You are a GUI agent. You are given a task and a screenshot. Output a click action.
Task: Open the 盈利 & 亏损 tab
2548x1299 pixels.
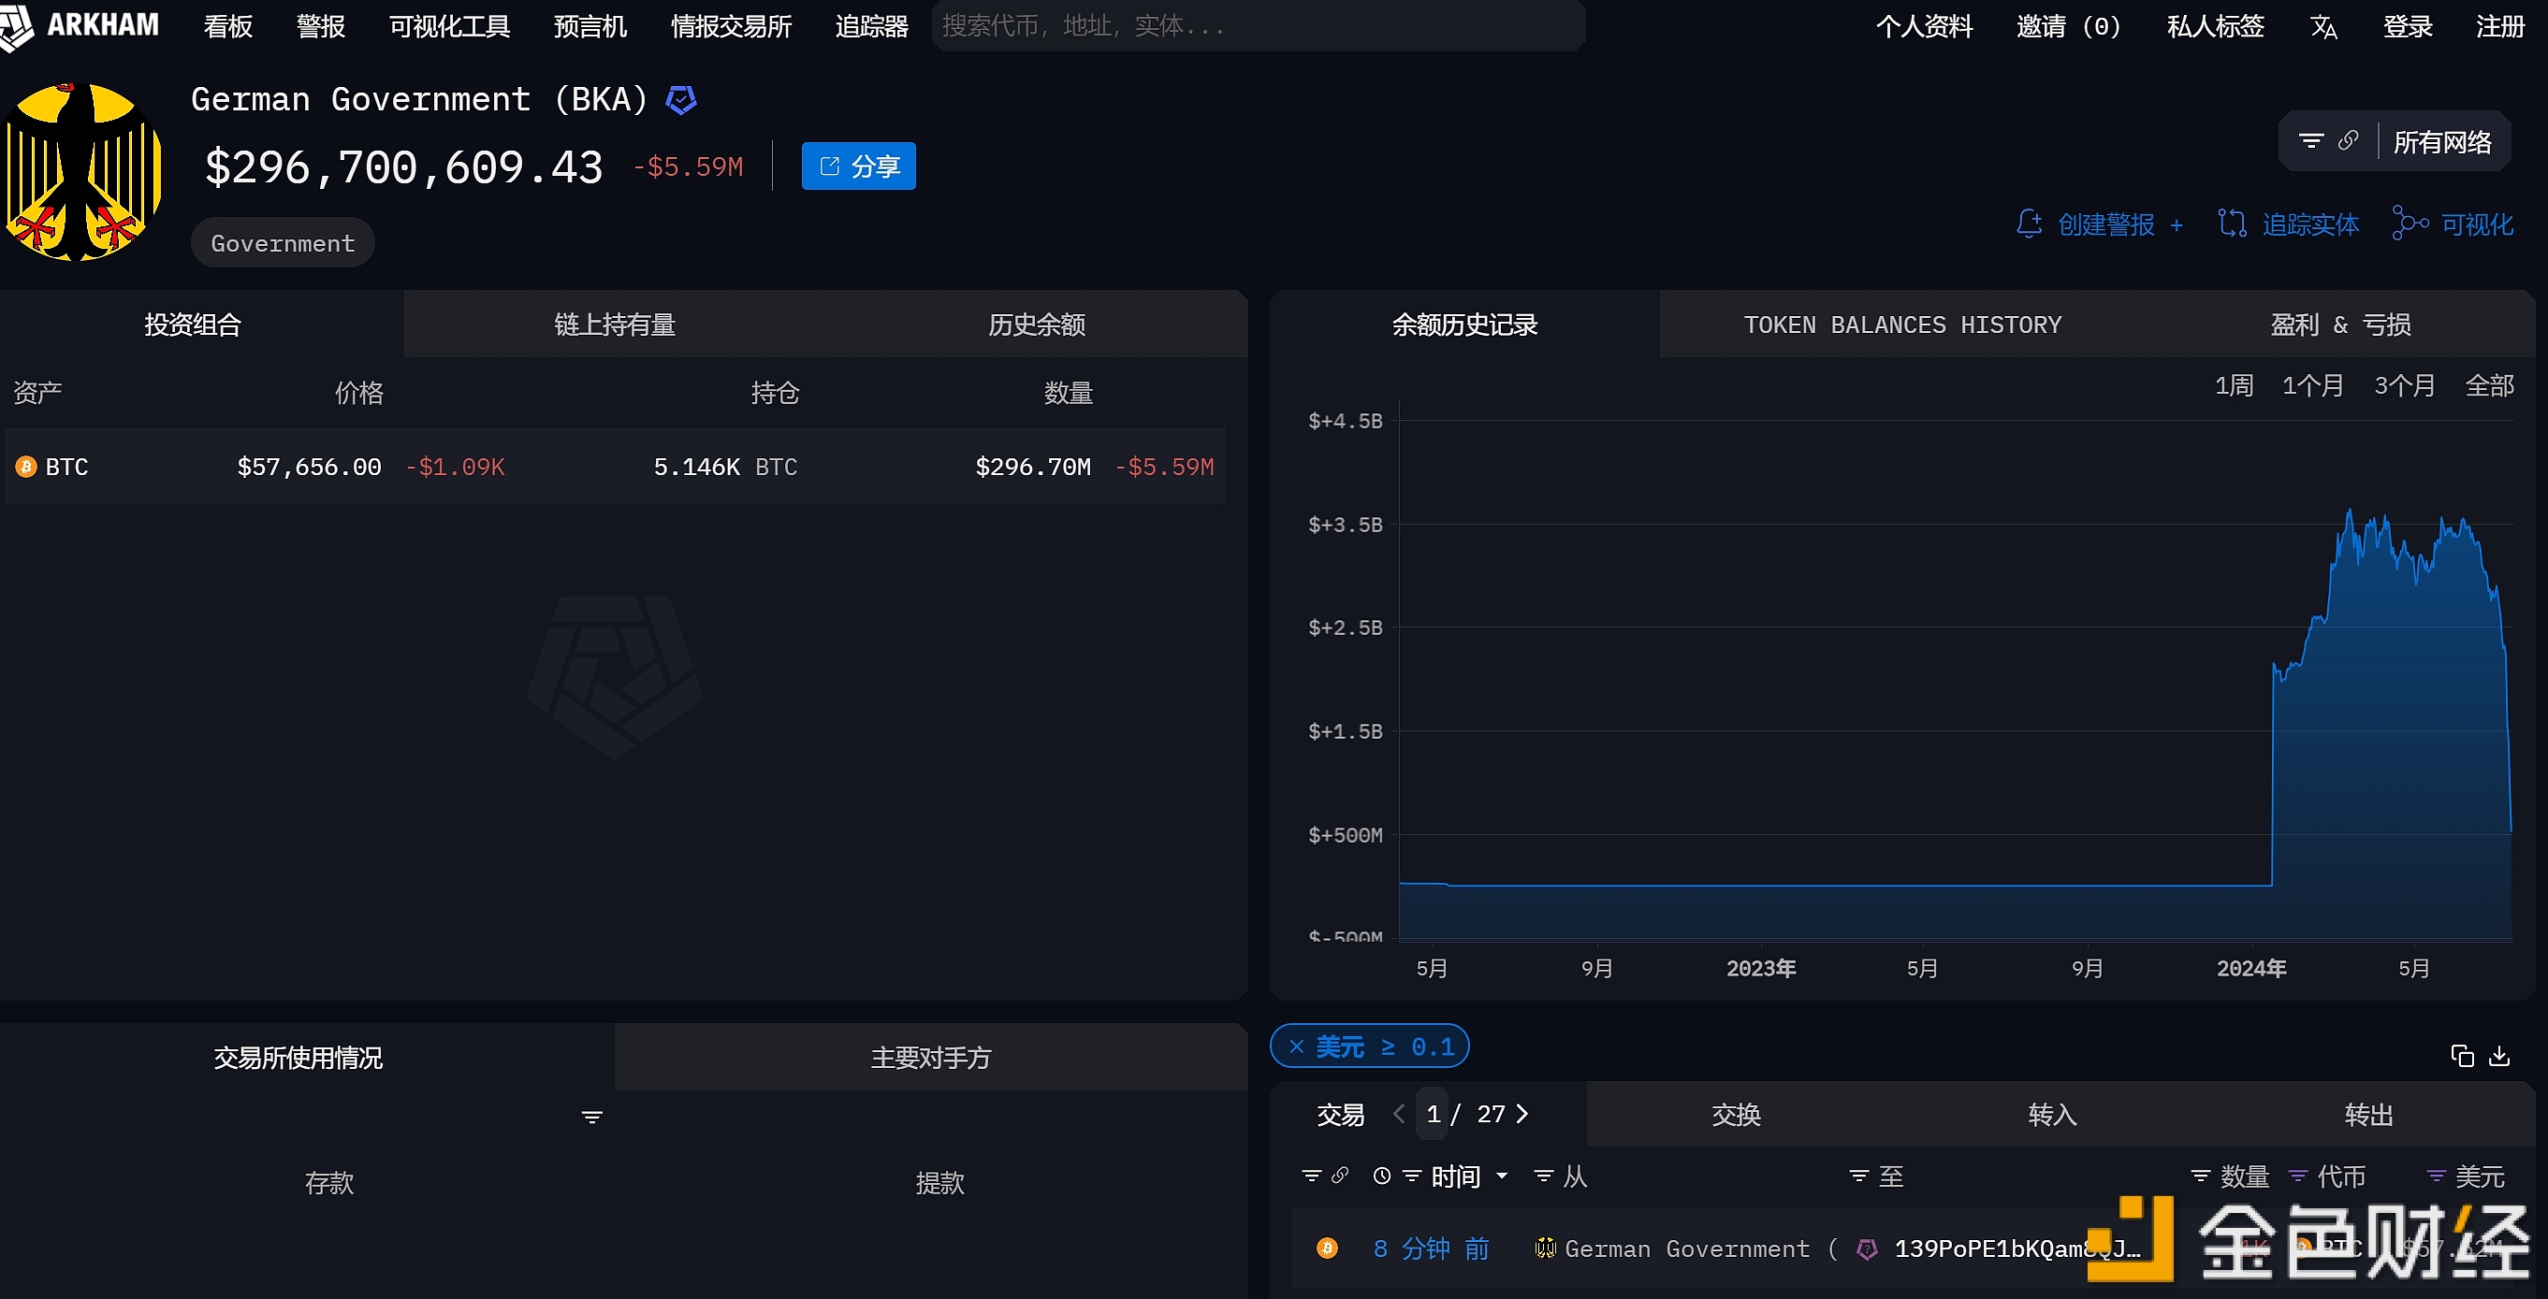point(2340,325)
